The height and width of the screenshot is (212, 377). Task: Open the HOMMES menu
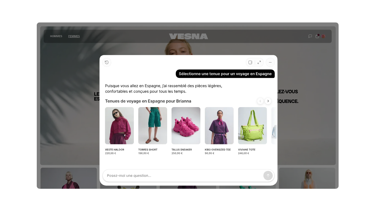(x=56, y=36)
